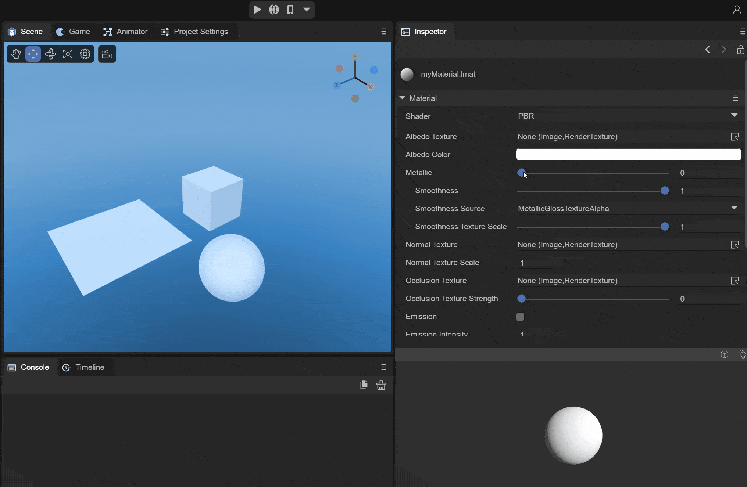Go back with Inspector left arrow
The width and height of the screenshot is (747, 487).
pyautogui.click(x=708, y=50)
